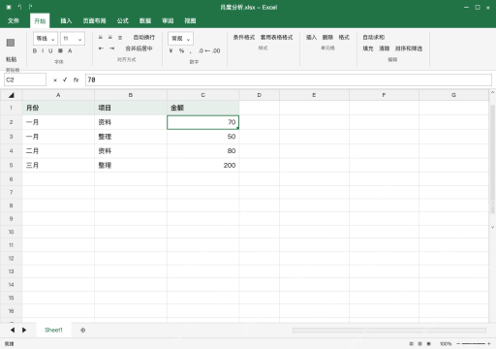Click the 金额 header cell
Viewport: 496px width, 349px height.
[x=203, y=108]
